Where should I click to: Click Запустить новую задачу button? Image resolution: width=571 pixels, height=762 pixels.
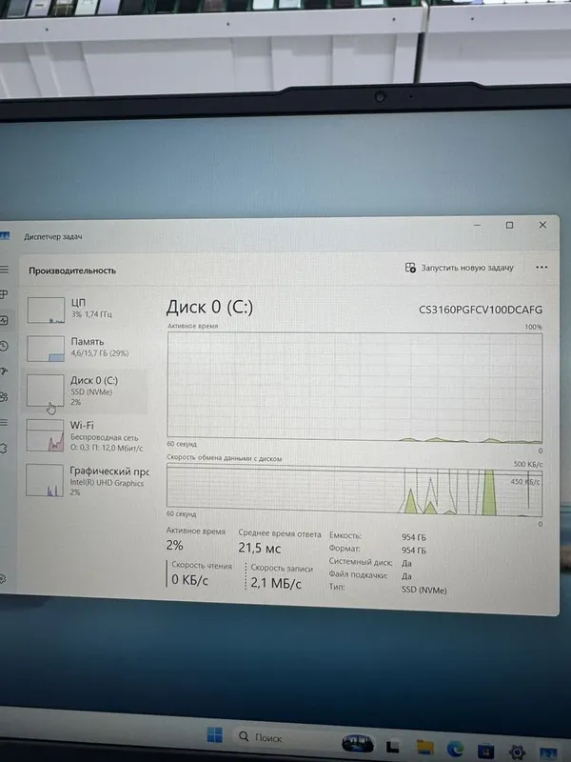460,268
